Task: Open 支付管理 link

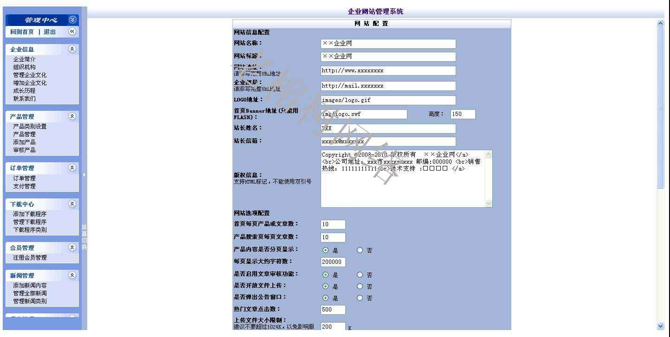Action: point(24,186)
